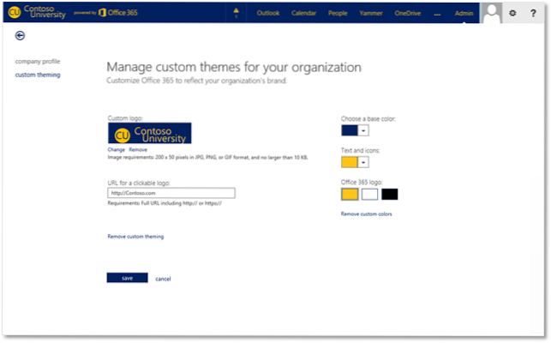Open the company profile section
Image resolution: width=551 pixels, height=343 pixels.
point(38,61)
